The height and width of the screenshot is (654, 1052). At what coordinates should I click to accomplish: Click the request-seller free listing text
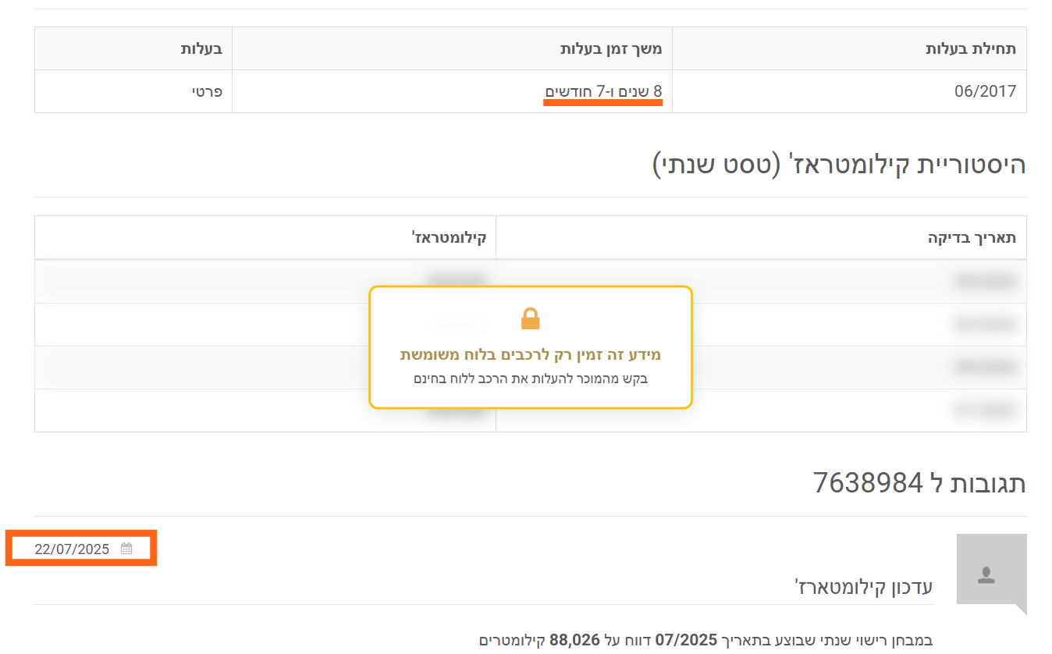pyautogui.click(x=530, y=379)
